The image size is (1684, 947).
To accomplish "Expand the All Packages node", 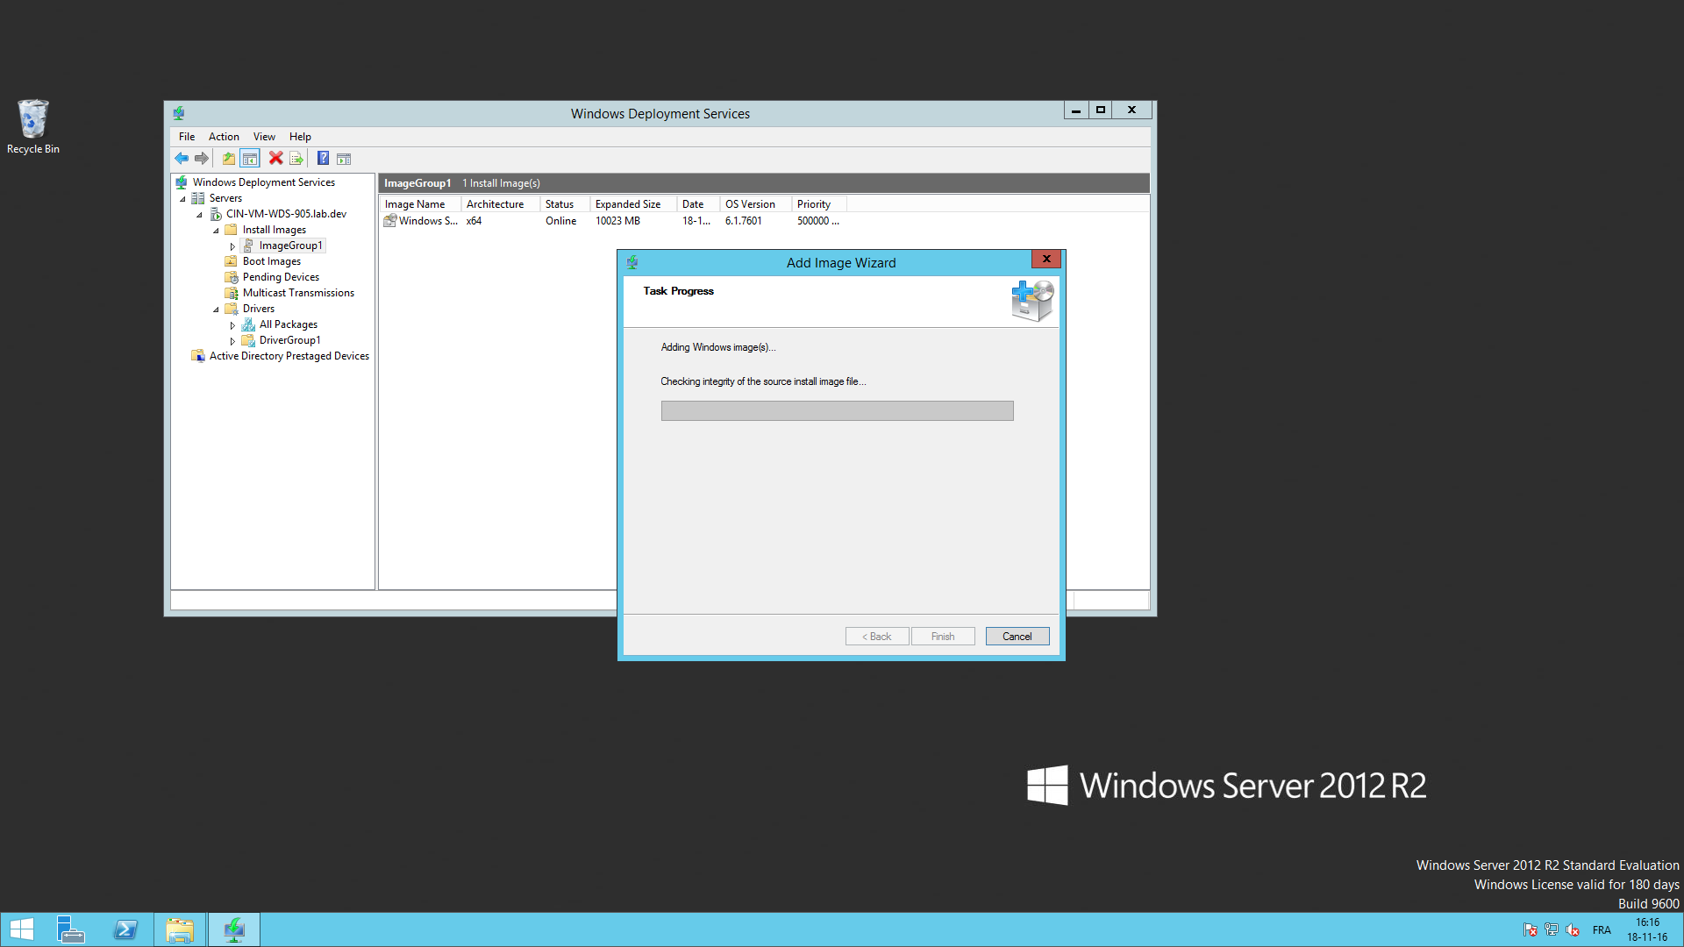I will tap(232, 325).
